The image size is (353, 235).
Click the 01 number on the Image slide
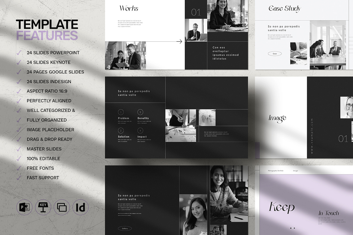[x=343, y=139]
